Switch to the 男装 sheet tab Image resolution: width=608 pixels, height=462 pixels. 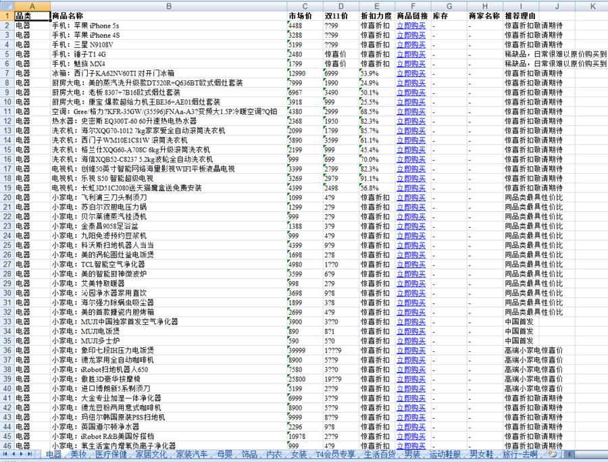[x=412, y=454]
